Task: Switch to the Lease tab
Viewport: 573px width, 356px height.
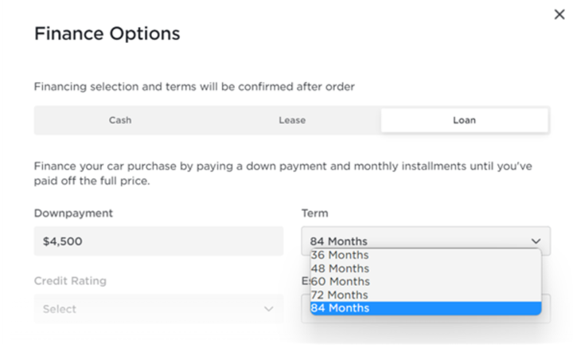Action: (292, 120)
